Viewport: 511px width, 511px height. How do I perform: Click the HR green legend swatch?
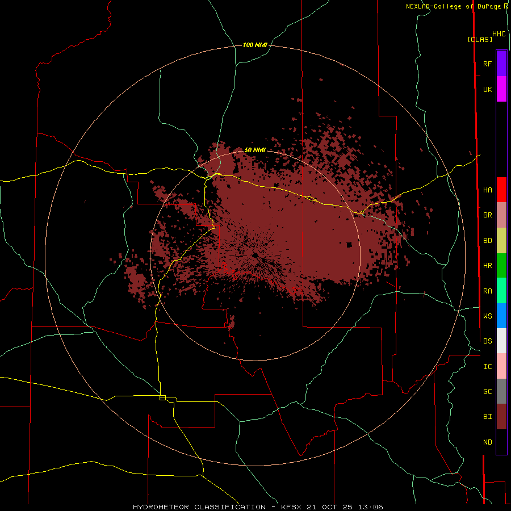pos(501,266)
